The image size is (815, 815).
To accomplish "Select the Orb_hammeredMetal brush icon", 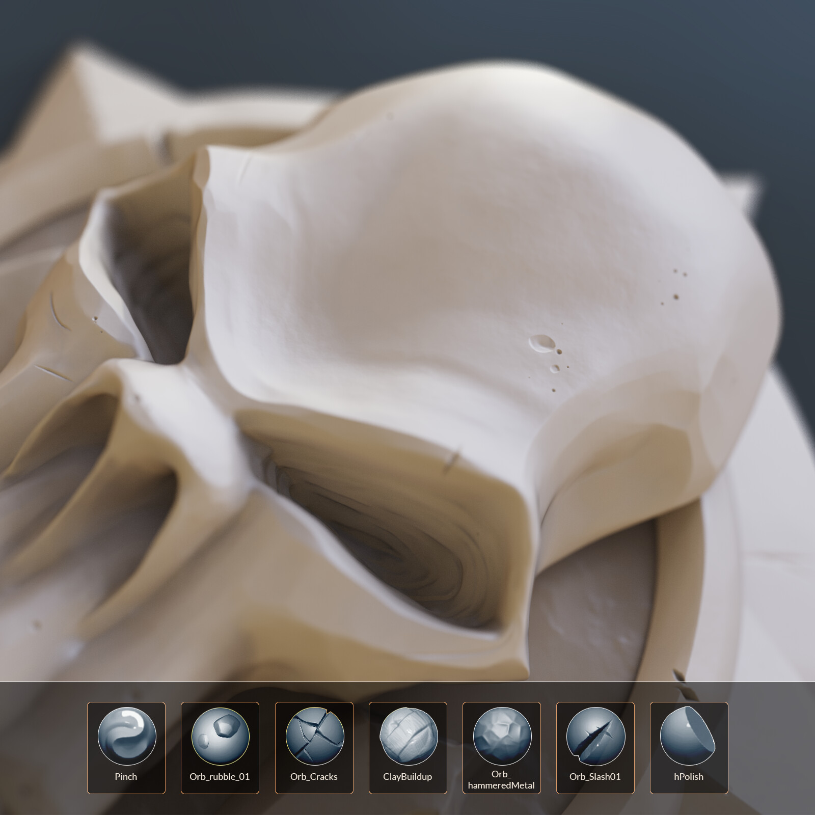I will tap(502, 736).
